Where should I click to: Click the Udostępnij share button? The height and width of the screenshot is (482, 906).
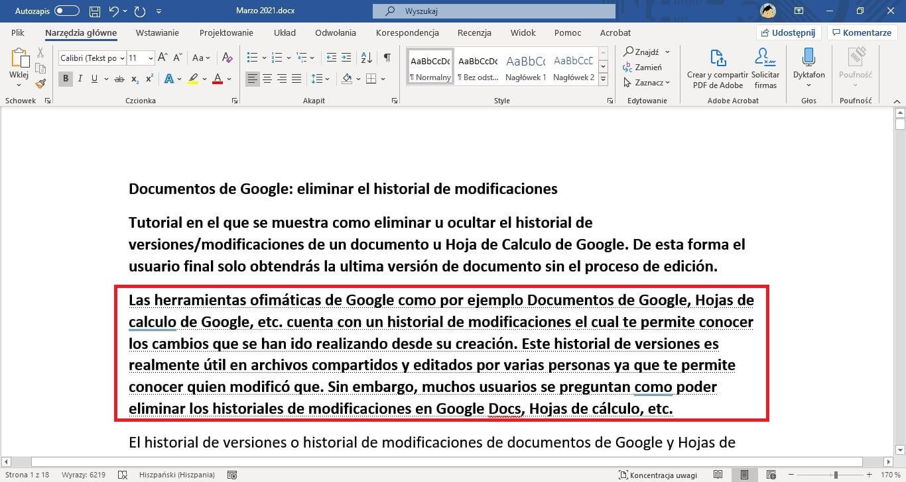[x=789, y=32]
